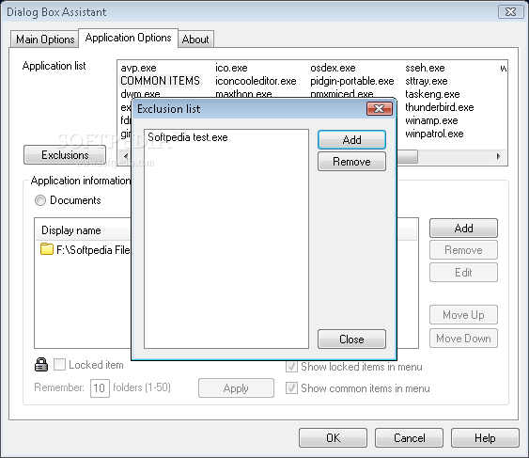
Task: Open Help from the bottom button
Action: click(x=485, y=438)
